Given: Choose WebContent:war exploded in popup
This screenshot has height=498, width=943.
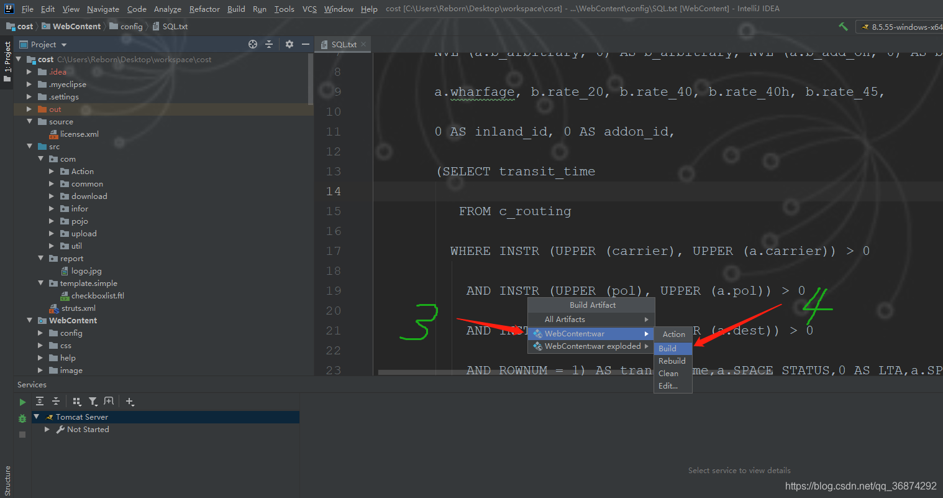Looking at the screenshot, I should [x=591, y=346].
